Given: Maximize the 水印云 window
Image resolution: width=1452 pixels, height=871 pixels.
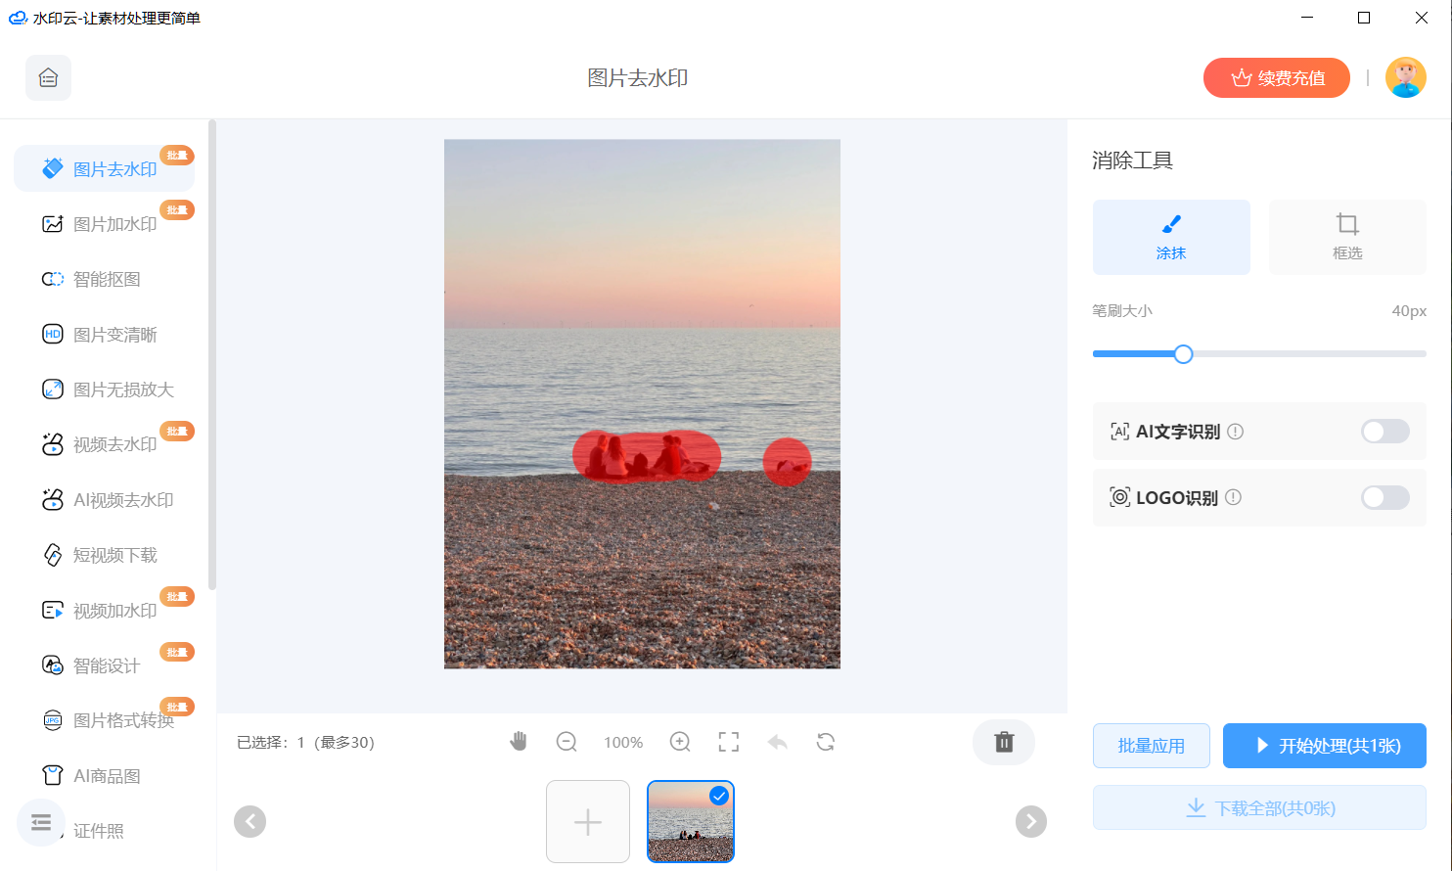Looking at the screenshot, I should [1364, 18].
